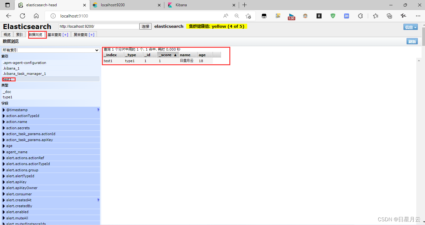This screenshot has width=425, height=225.
Task: Switch to the localhost:9200 browser tab
Action: 127,5
